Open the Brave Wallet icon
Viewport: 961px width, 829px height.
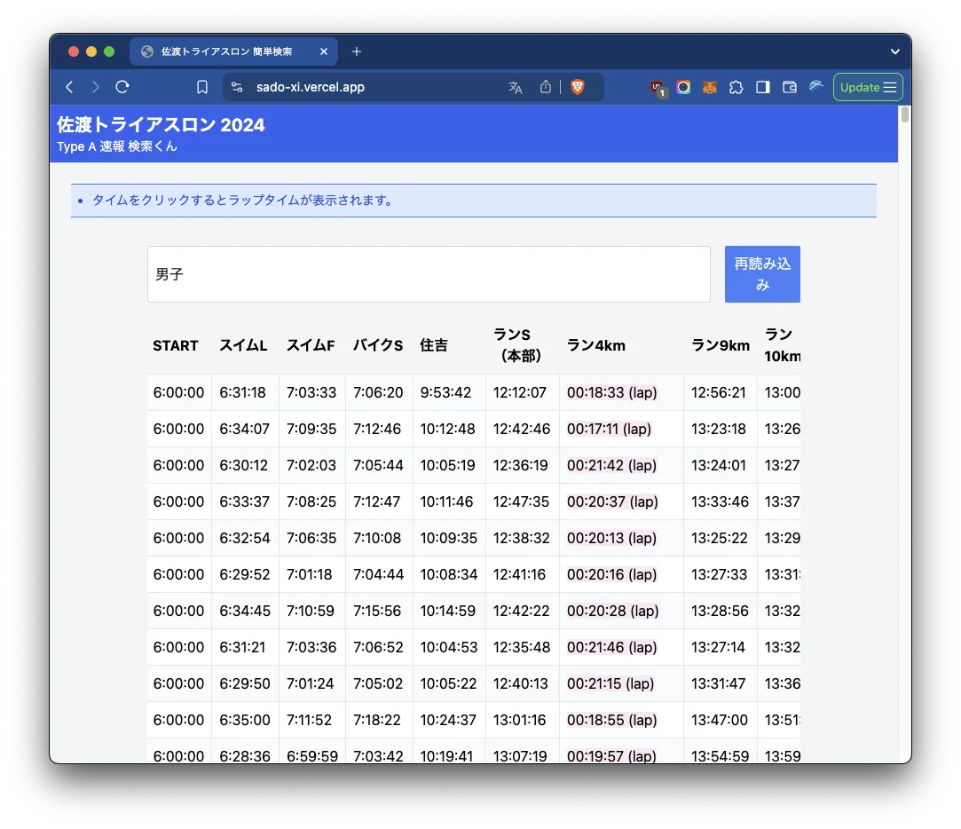click(x=789, y=87)
